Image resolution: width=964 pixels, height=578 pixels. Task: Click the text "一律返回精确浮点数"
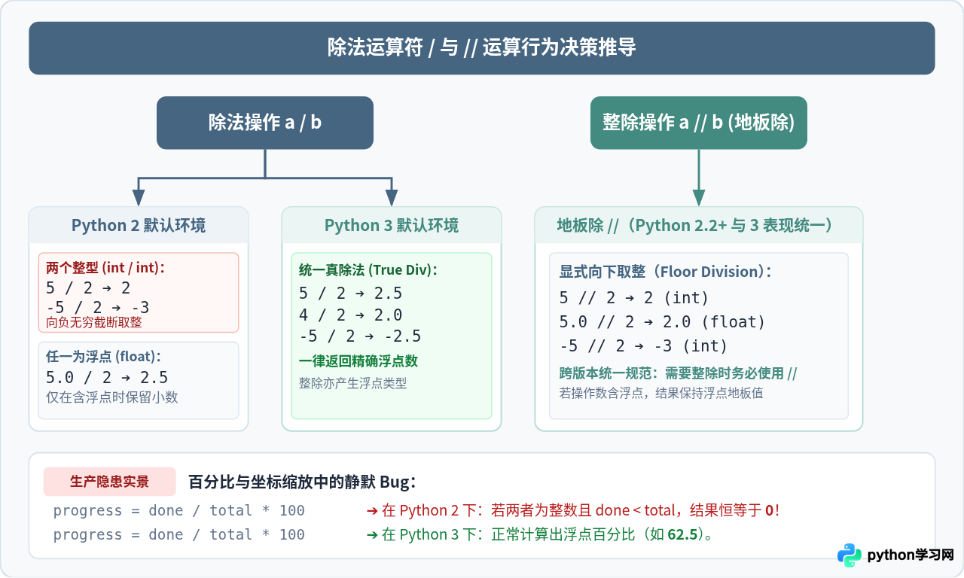pos(358,361)
